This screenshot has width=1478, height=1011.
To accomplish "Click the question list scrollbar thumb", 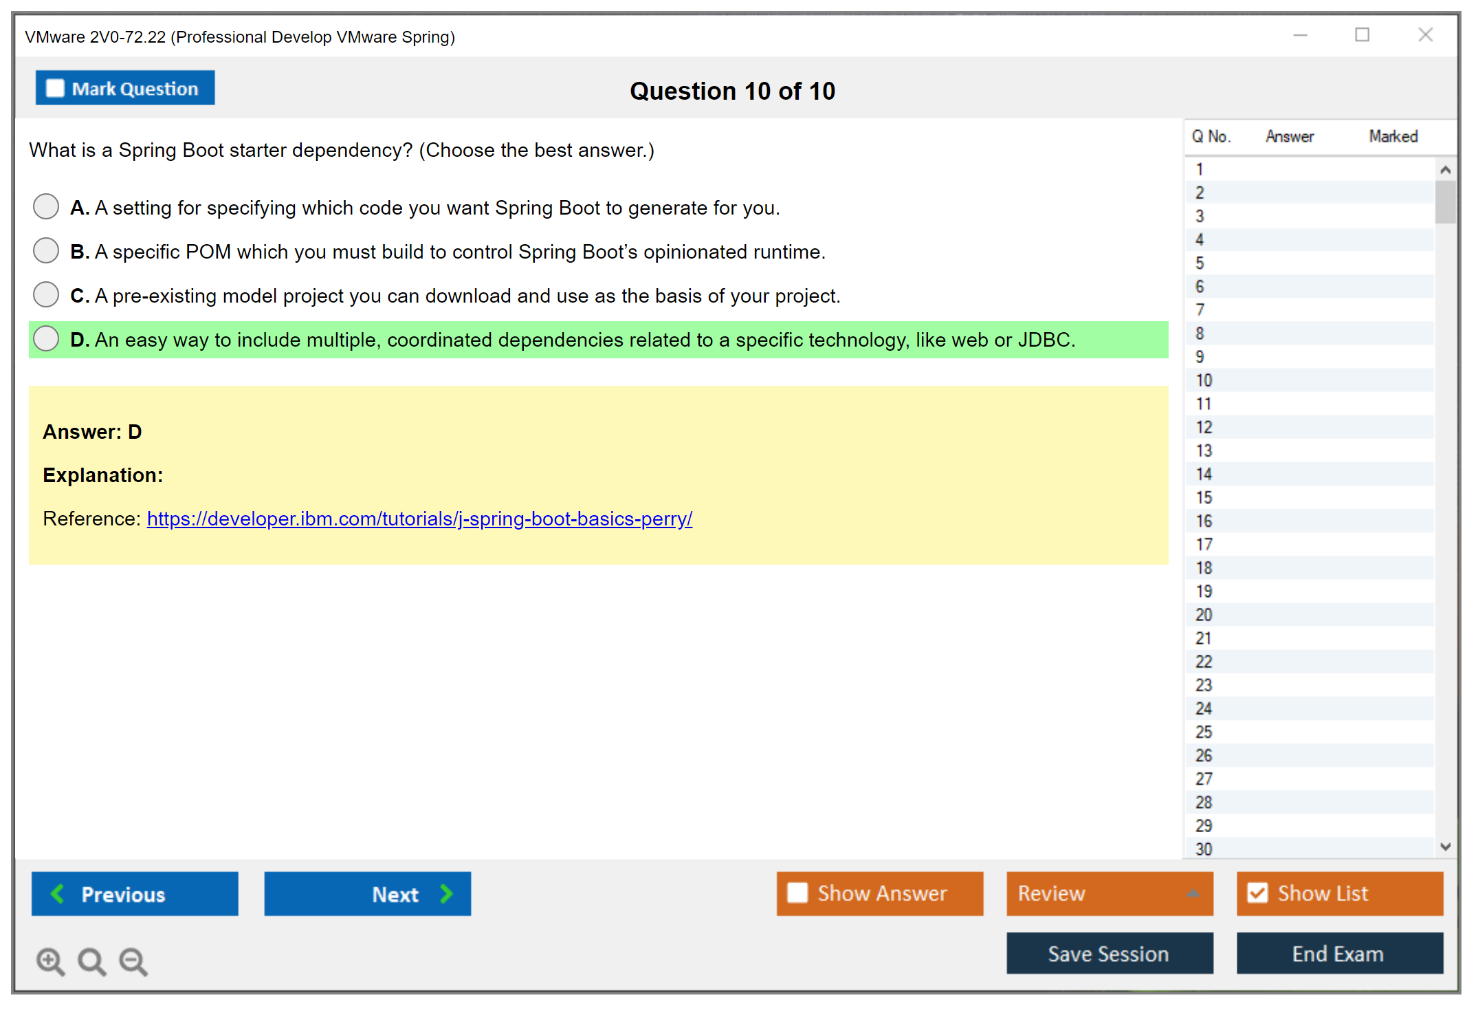I will coord(1445,202).
